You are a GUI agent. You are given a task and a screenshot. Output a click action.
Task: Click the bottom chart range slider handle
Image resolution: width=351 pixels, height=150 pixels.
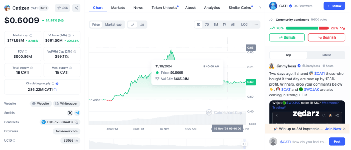244,144
